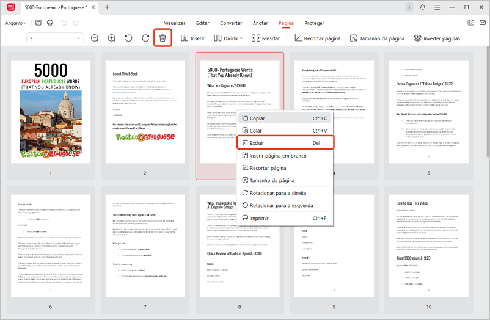Select the Página tab
The height and width of the screenshot is (320, 490).
[x=286, y=23]
